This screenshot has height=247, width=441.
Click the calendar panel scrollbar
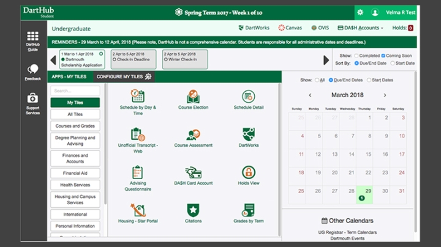coord(415,152)
